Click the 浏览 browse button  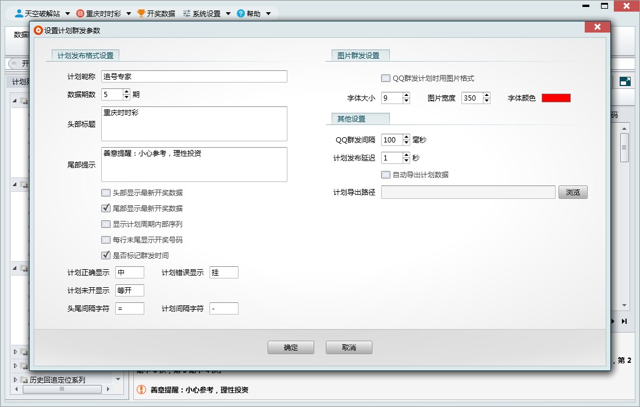[573, 192]
